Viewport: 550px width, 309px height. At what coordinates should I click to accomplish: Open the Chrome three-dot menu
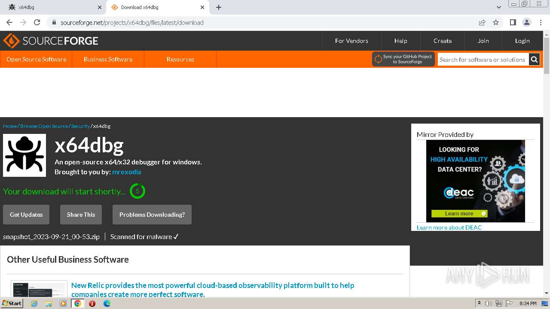tap(540, 22)
